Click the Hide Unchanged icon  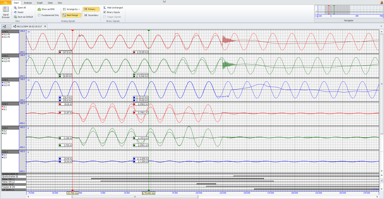click(x=104, y=8)
